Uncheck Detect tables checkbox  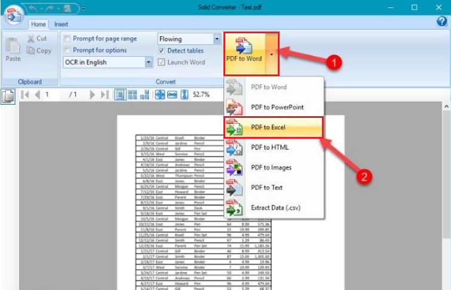(162, 51)
